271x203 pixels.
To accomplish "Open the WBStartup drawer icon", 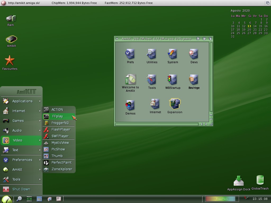I will [173, 80].
